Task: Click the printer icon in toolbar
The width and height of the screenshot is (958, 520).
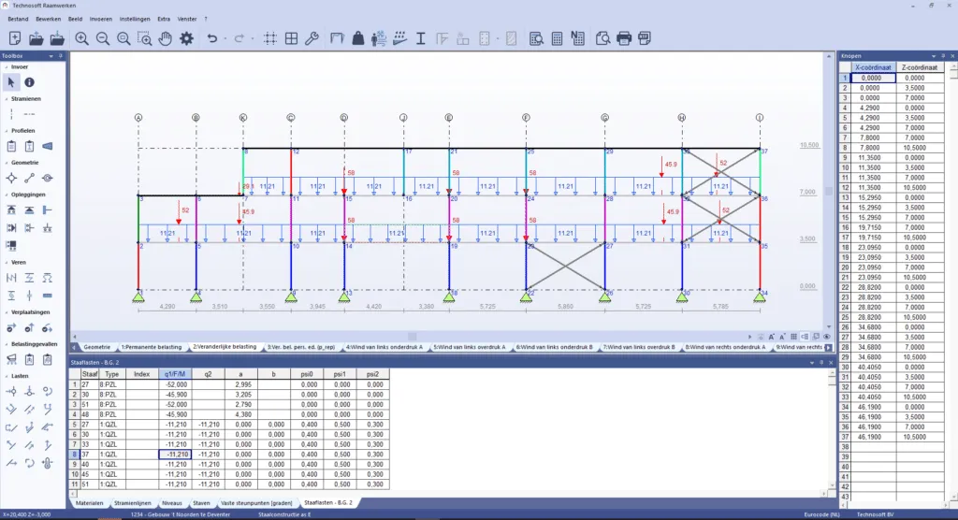Action: point(624,38)
